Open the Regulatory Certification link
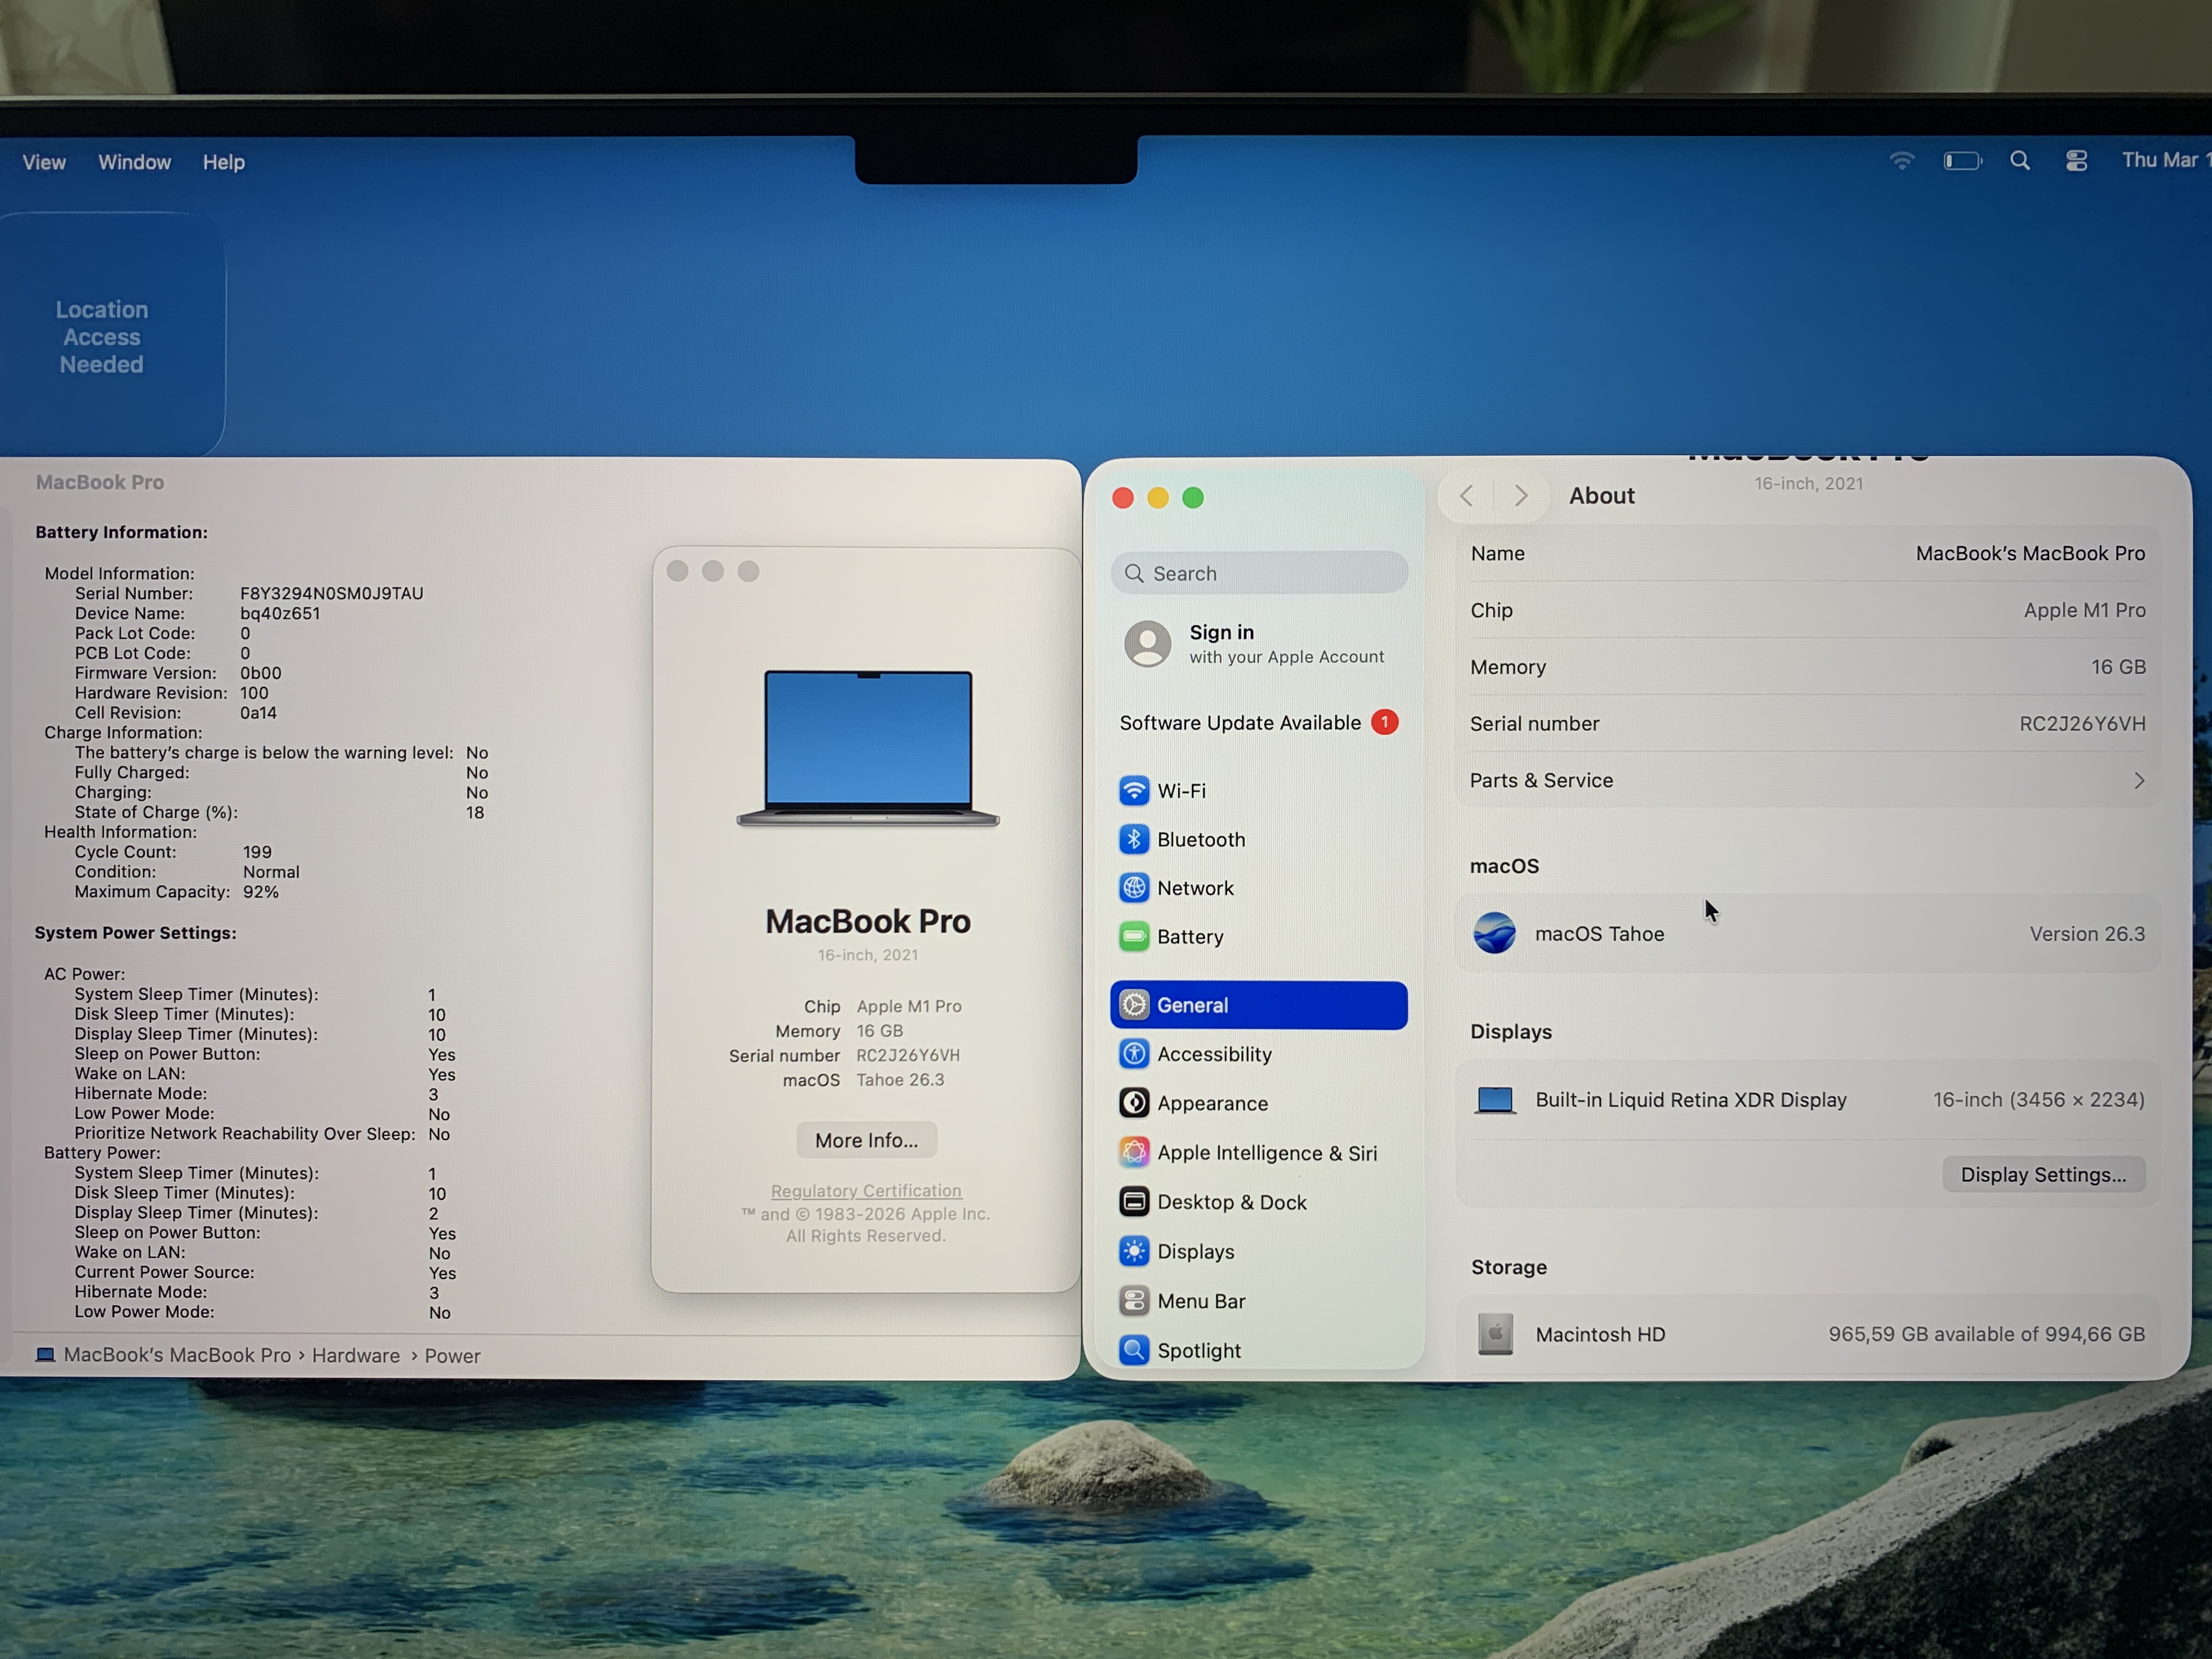2212x1659 pixels. (x=866, y=1191)
